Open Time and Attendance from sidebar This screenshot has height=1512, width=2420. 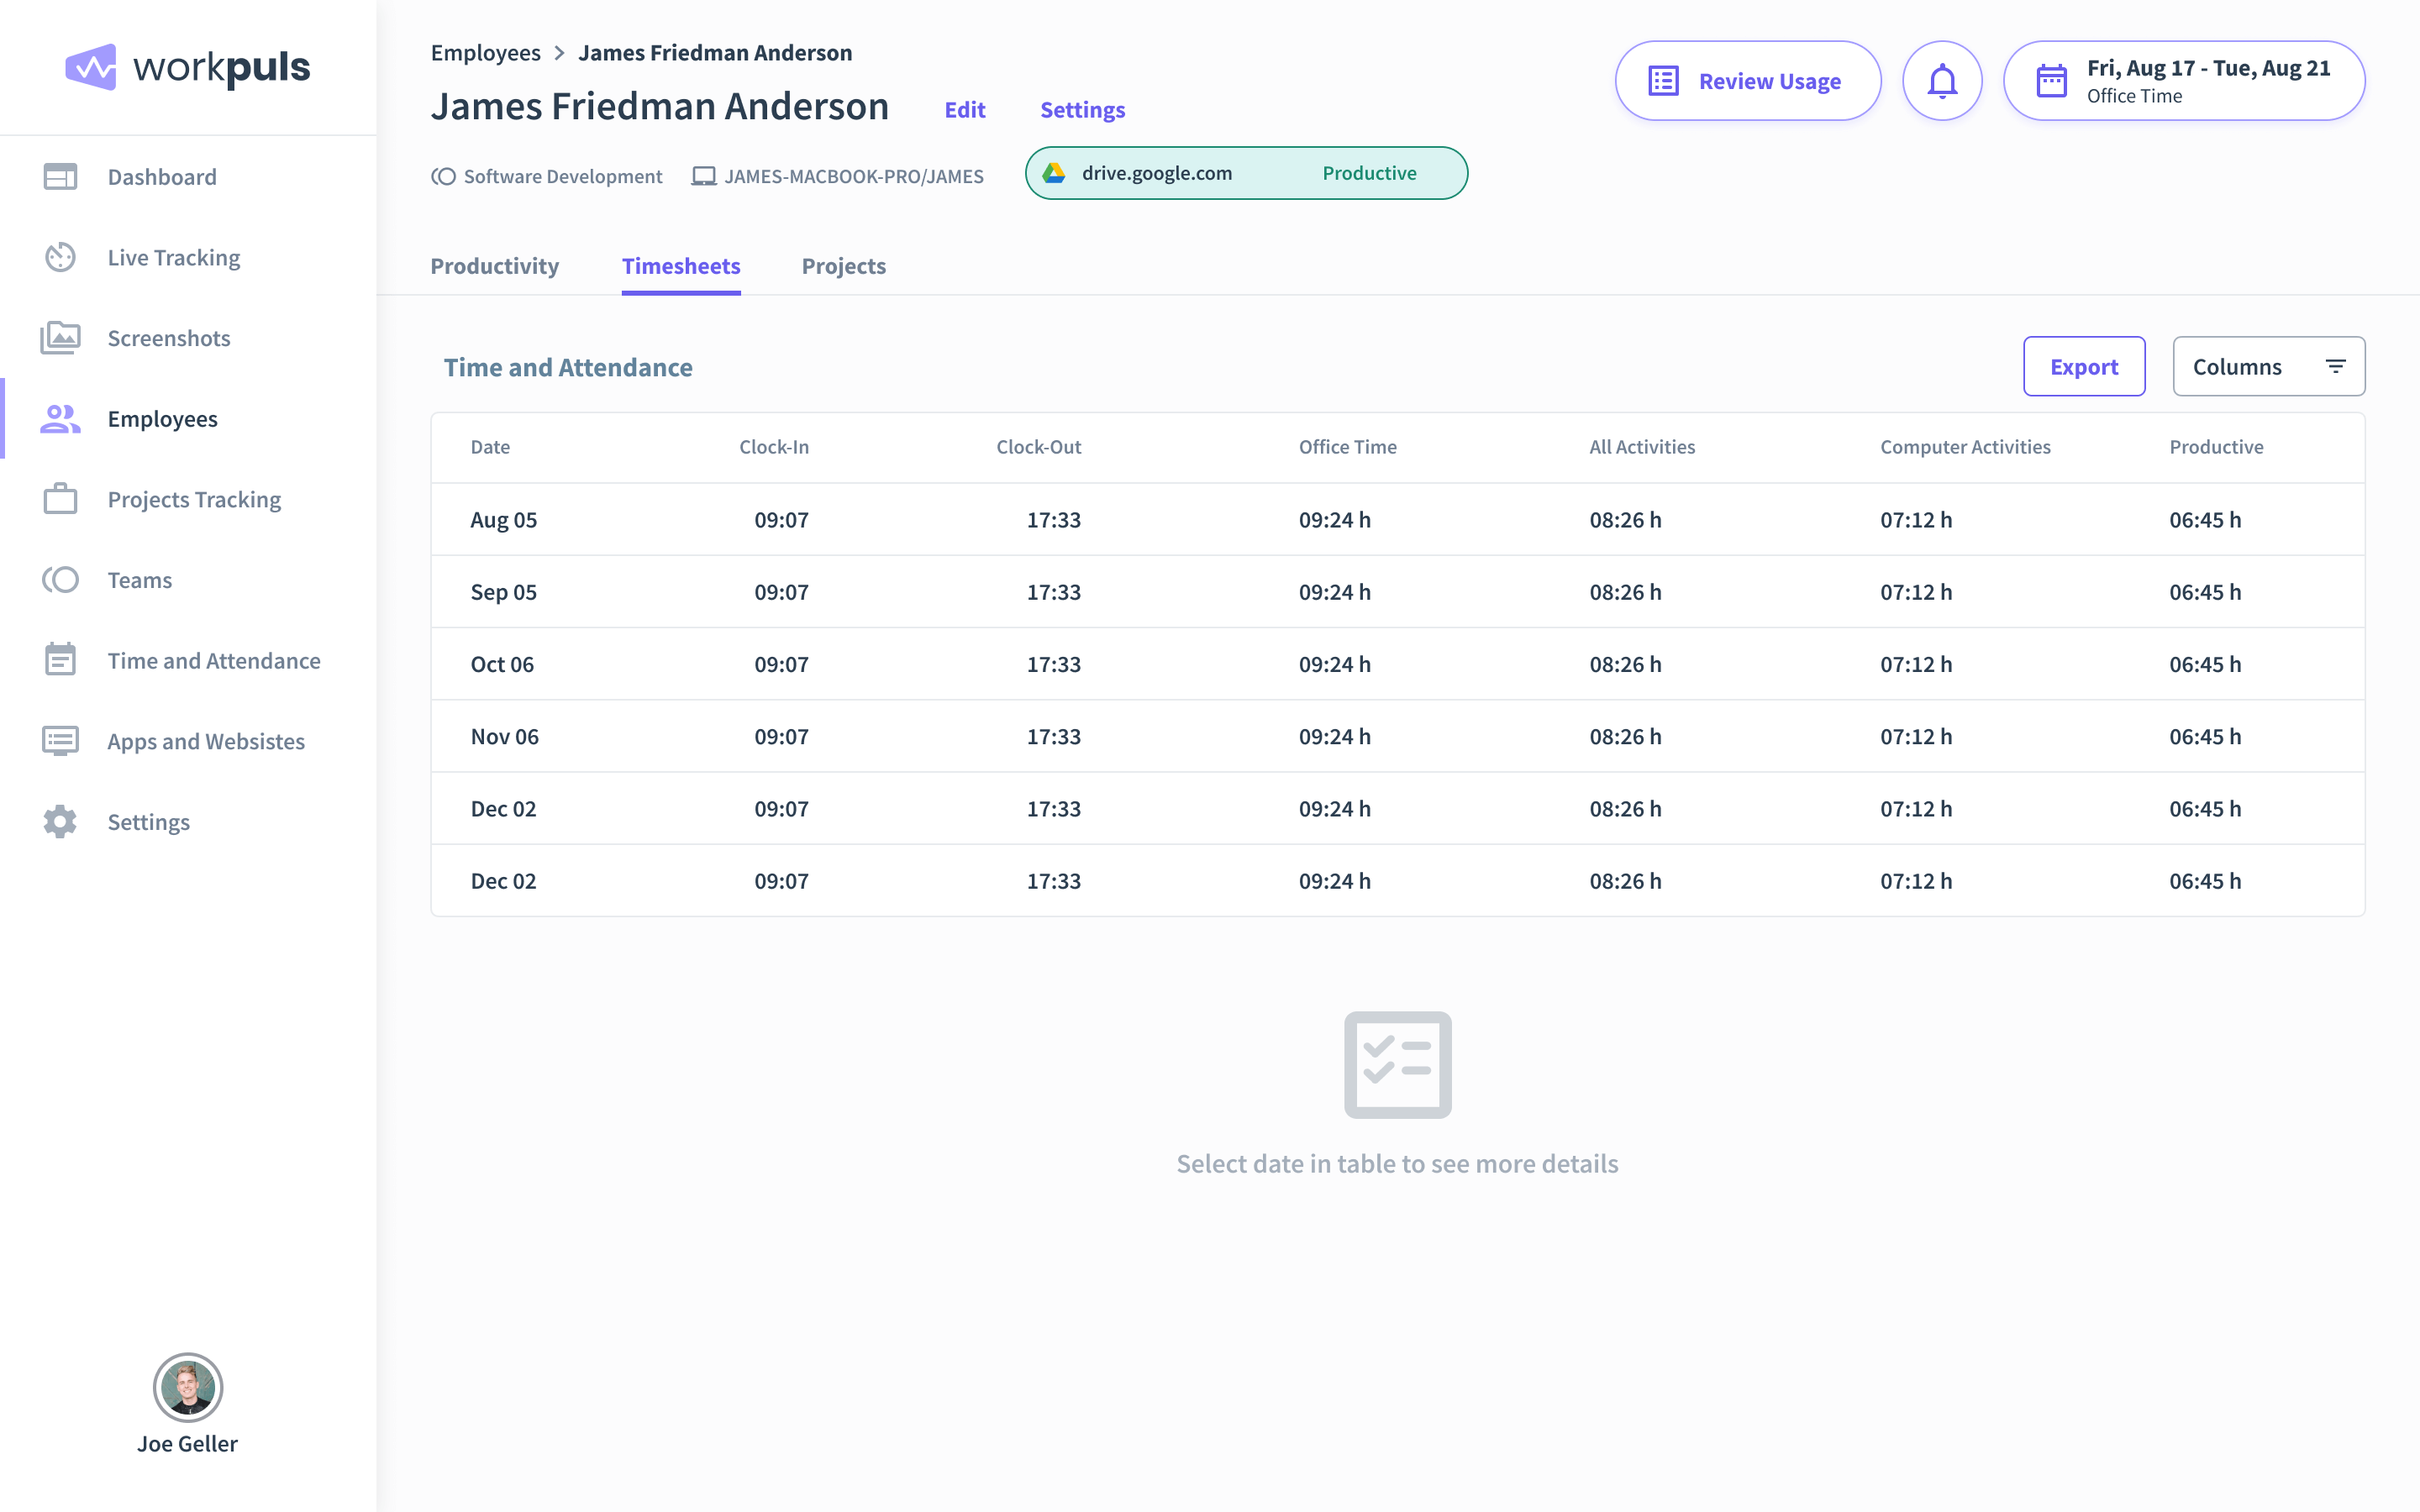tap(213, 660)
